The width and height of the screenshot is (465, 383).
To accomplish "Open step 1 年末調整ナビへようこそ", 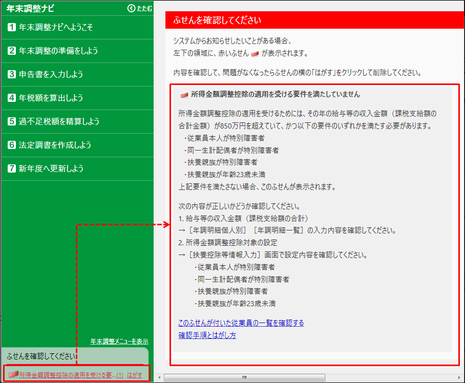I will click(x=77, y=27).
